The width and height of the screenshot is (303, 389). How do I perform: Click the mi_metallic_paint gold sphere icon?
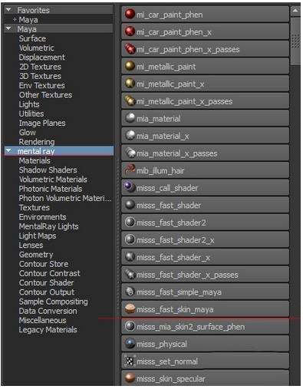tap(130, 66)
